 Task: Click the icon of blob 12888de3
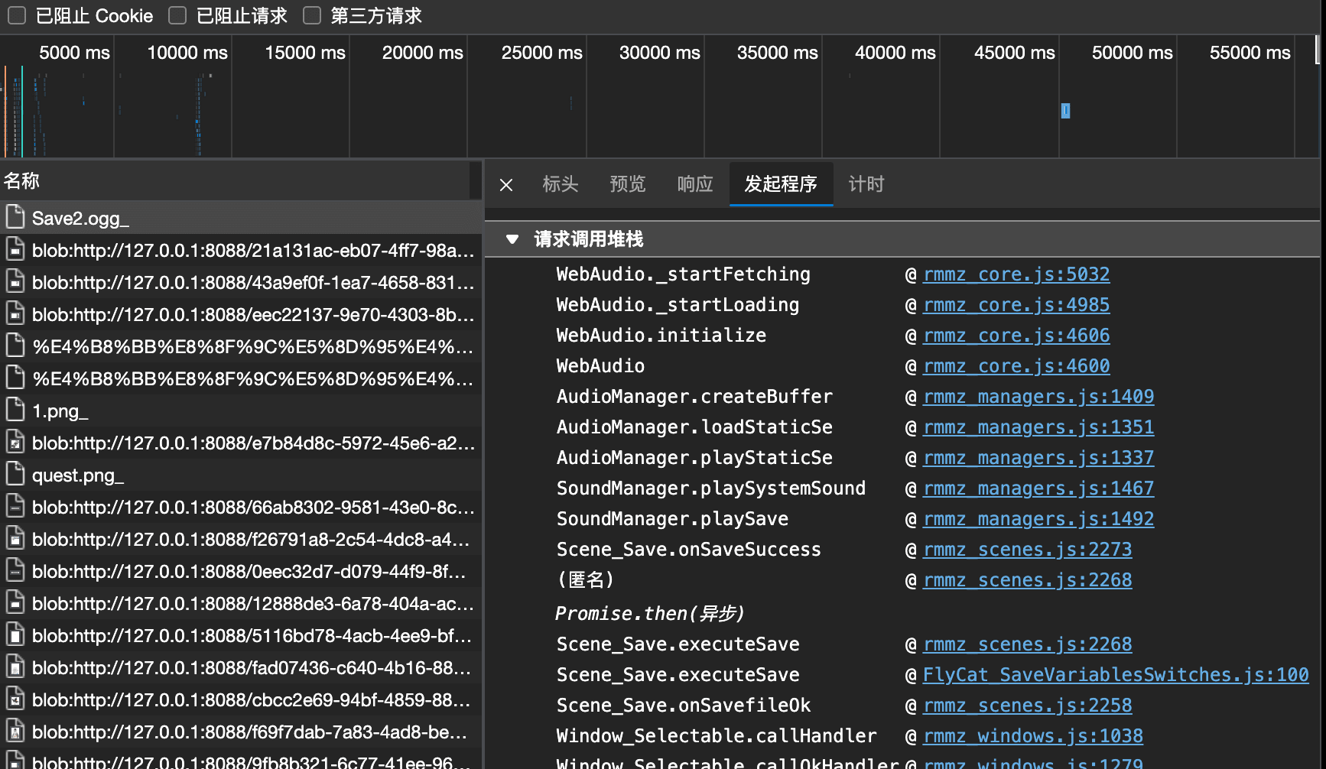tap(15, 603)
